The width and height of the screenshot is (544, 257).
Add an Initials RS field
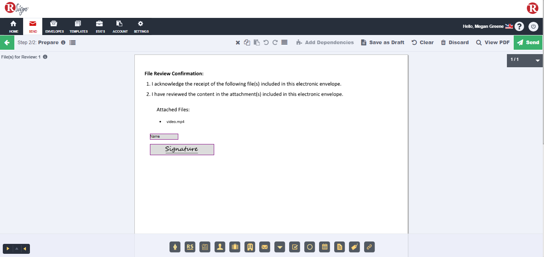(x=190, y=247)
